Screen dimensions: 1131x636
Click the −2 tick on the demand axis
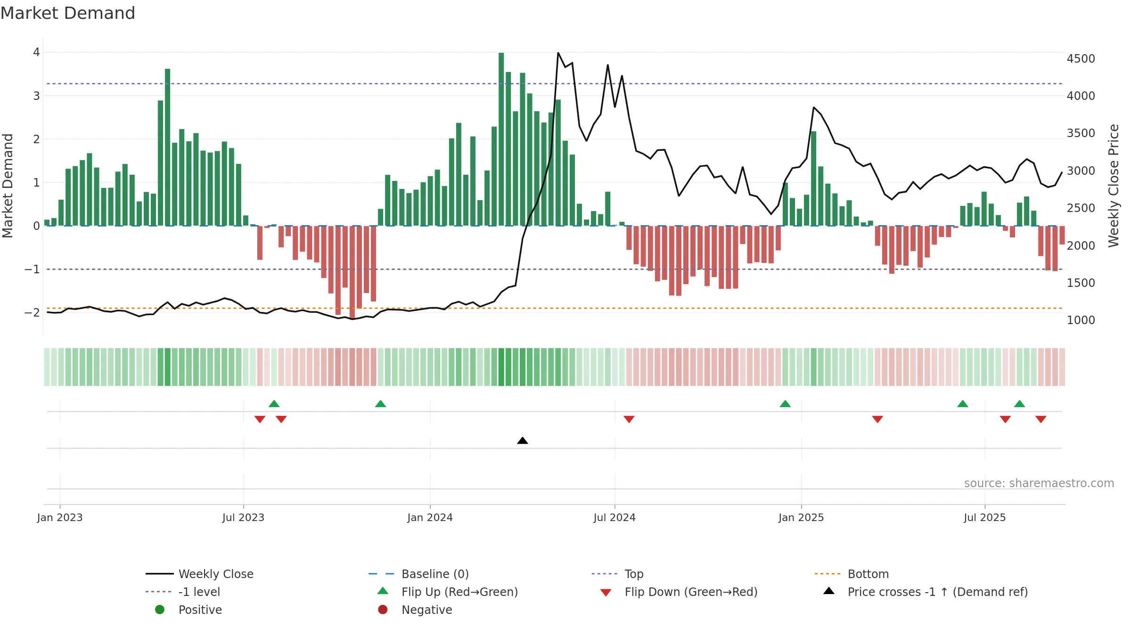point(32,312)
